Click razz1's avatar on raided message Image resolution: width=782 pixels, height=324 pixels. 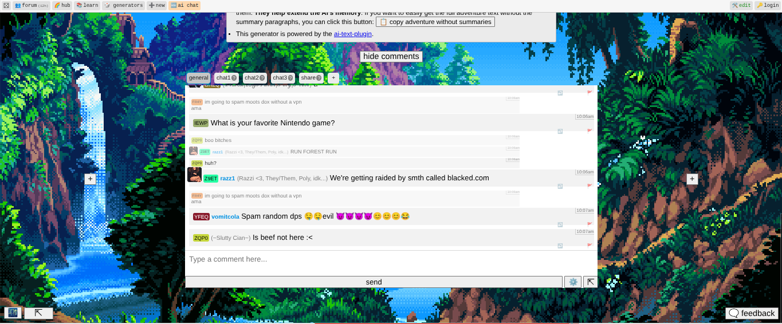(194, 175)
